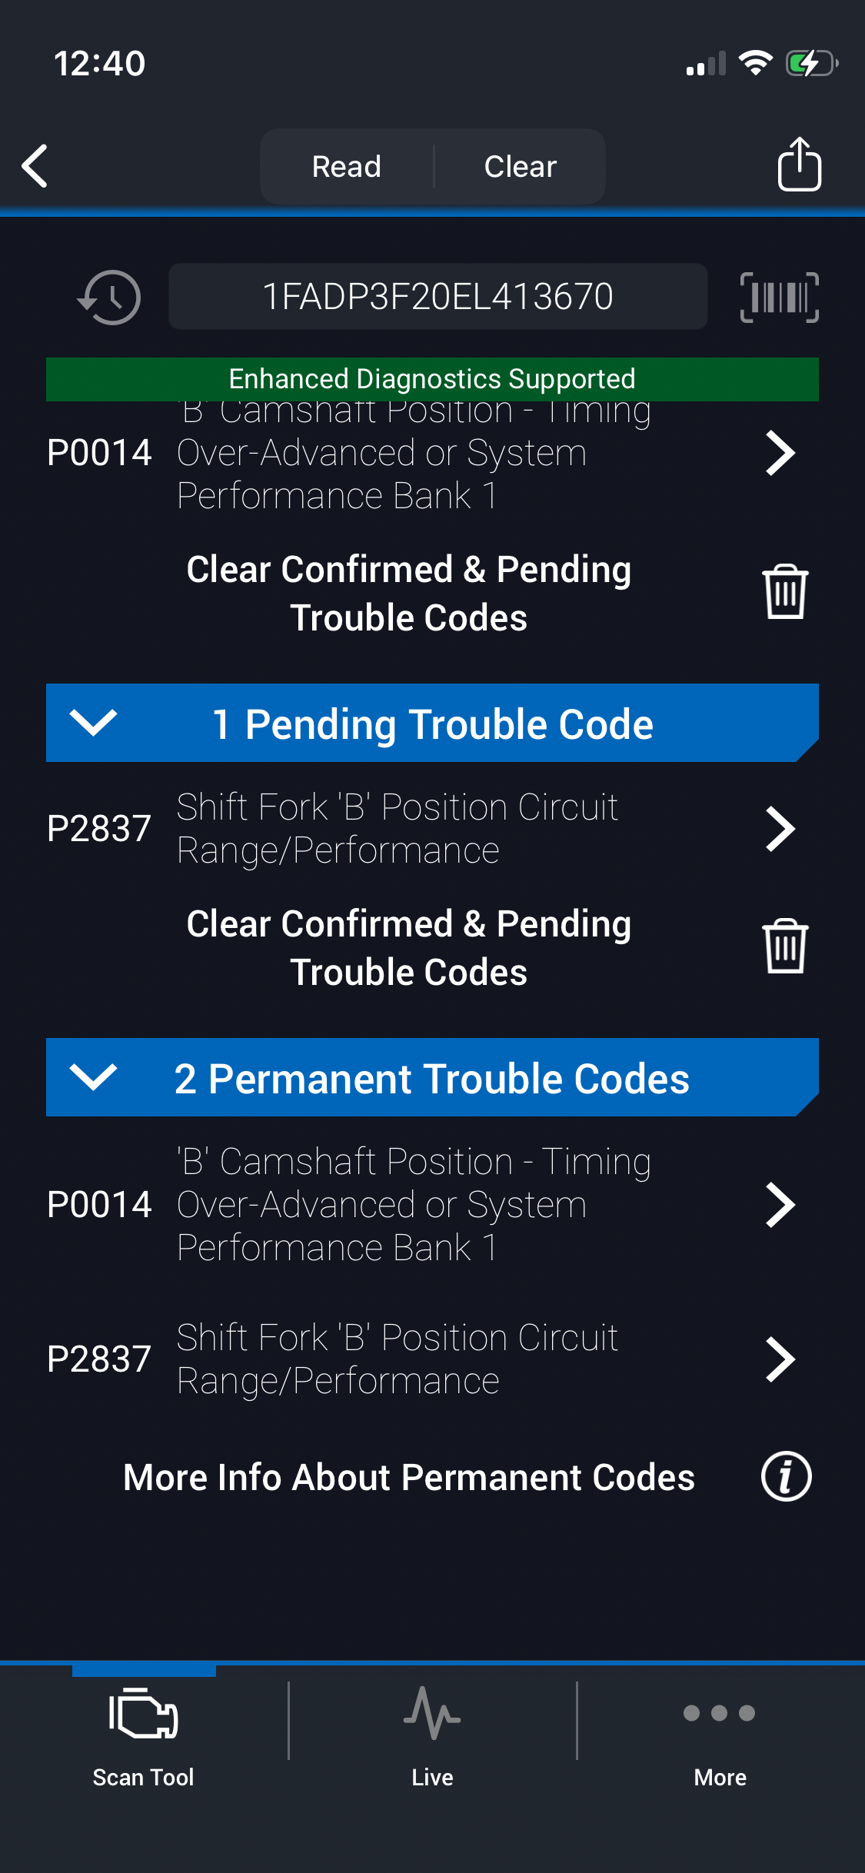Tap the trash icon above Pending Trouble Code
Viewport: 865px width, 1873px height.
tap(784, 592)
